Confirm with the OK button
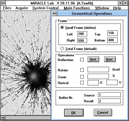Image resolution: width=129 pixels, height=121 pixels. (74, 113)
